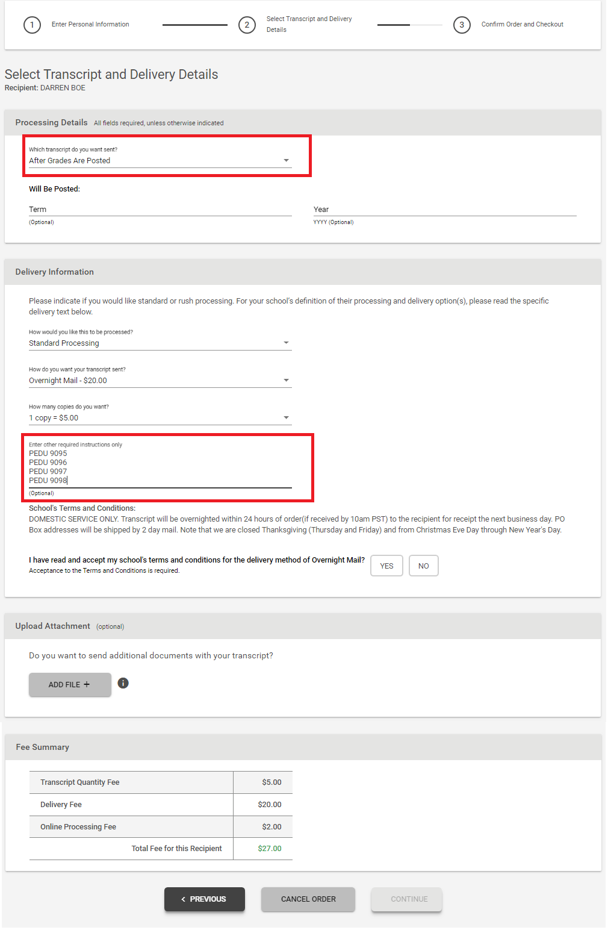608x930 pixels.
Task: Open the Overnight Mail delivery method dropdown
Action: point(160,380)
